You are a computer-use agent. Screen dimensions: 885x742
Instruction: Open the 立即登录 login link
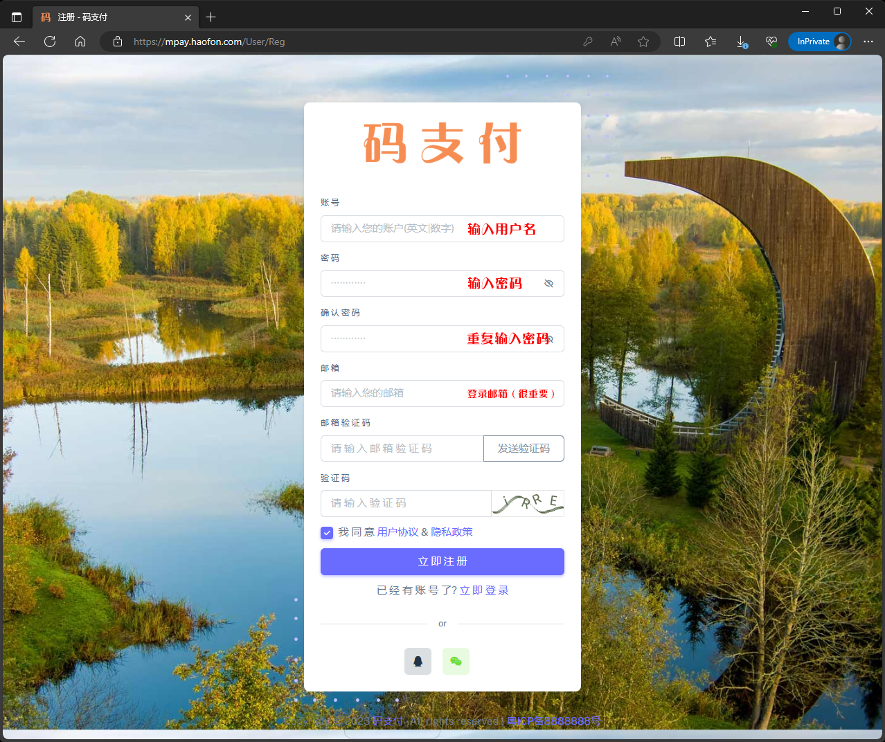tap(484, 590)
